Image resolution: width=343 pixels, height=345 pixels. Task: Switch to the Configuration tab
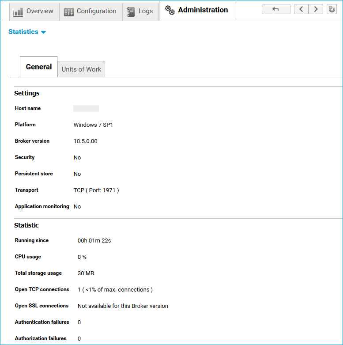coord(91,12)
